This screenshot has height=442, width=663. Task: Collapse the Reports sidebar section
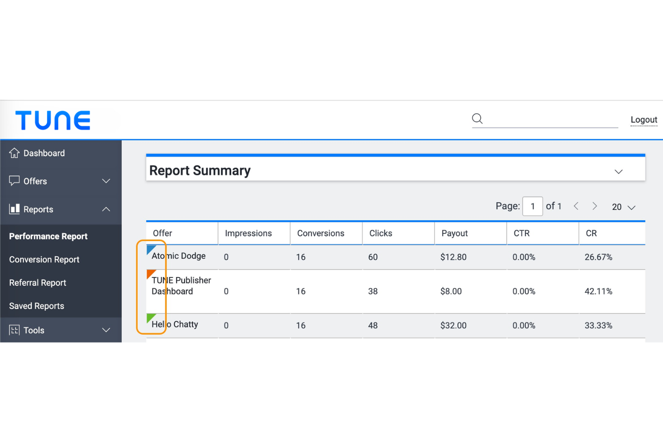point(106,209)
